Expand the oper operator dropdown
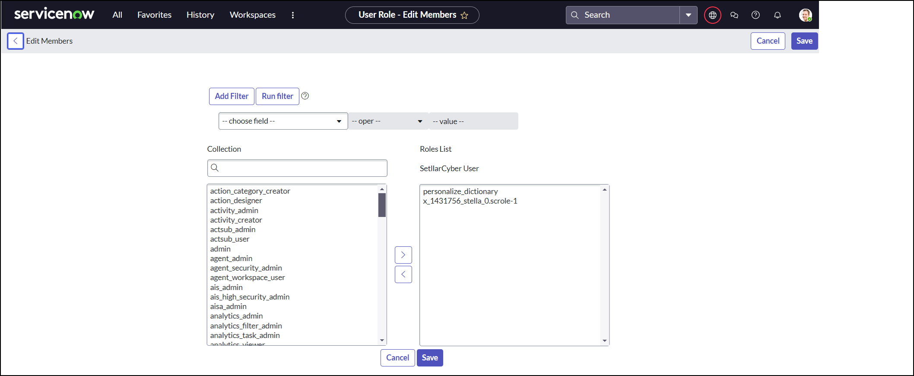 click(x=387, y=121)
